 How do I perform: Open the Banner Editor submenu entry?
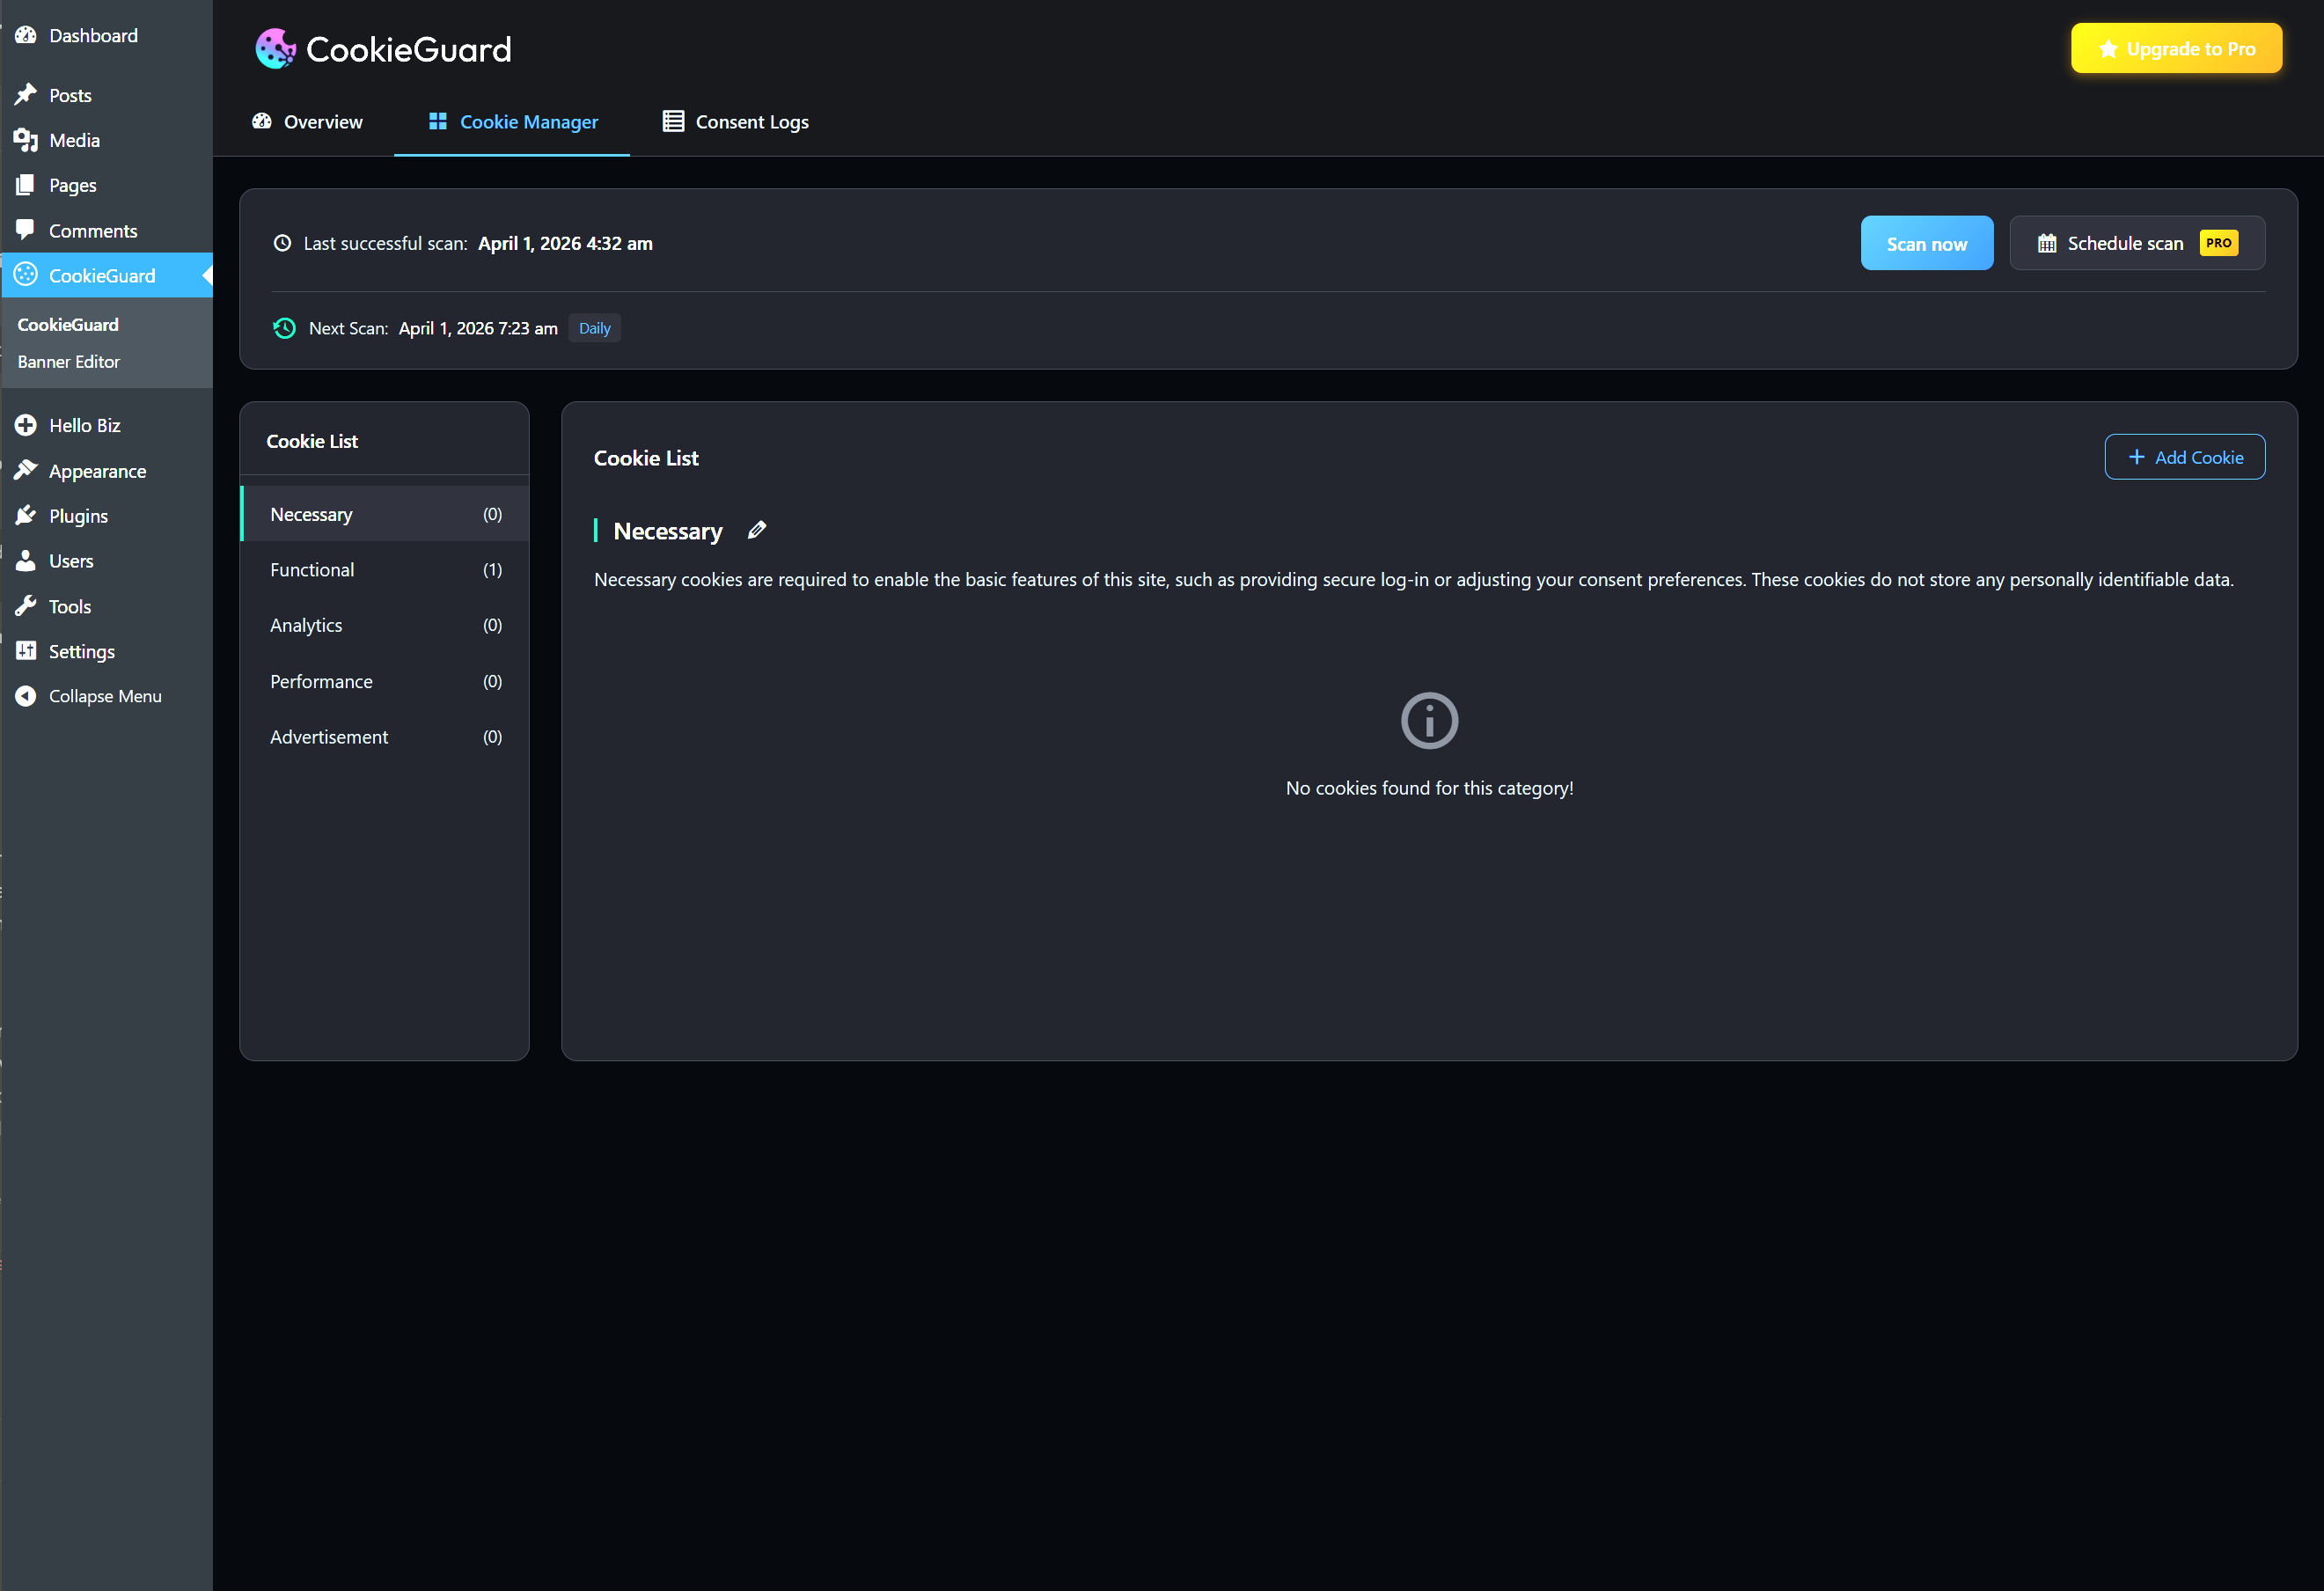(x=67, y=362)
